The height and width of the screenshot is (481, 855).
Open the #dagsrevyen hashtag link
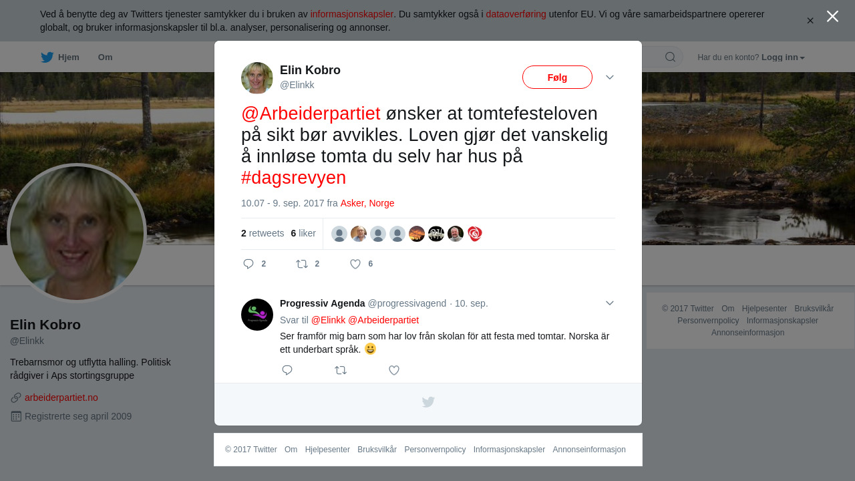293,178
